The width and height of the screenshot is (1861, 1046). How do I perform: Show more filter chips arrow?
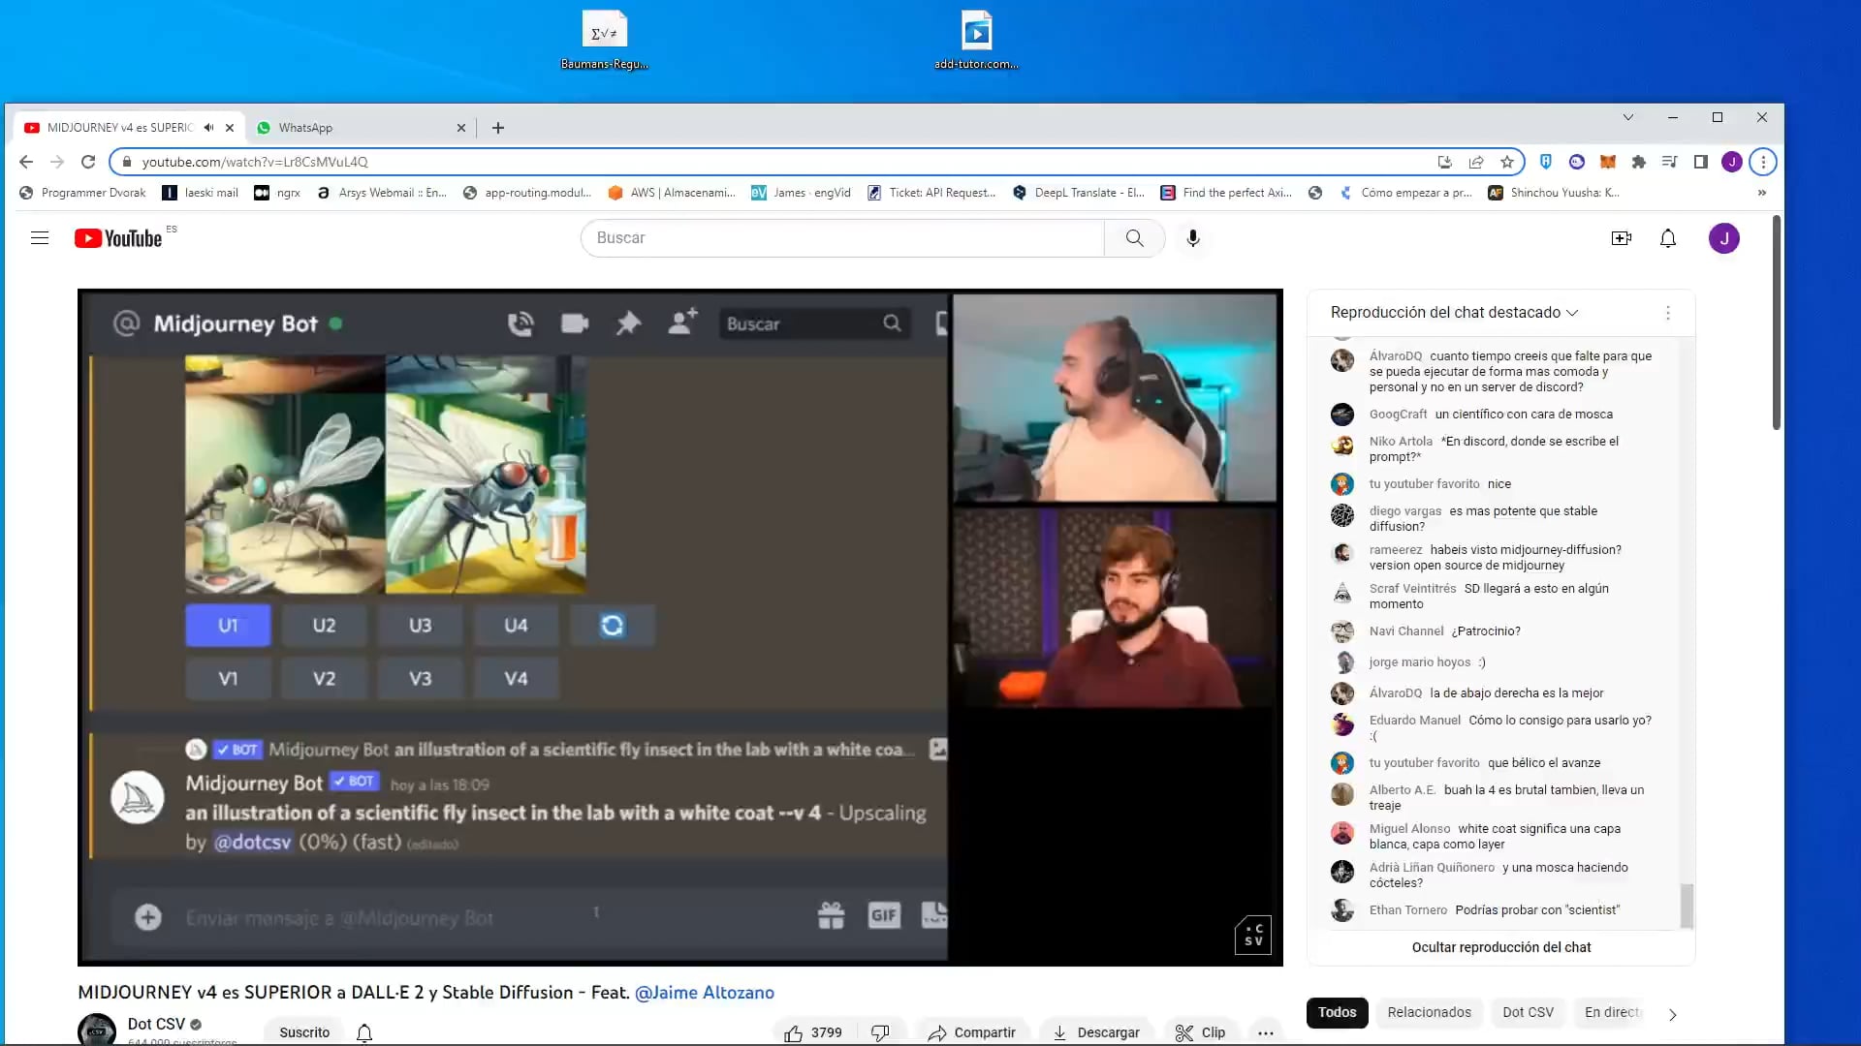point(1673,1014)
